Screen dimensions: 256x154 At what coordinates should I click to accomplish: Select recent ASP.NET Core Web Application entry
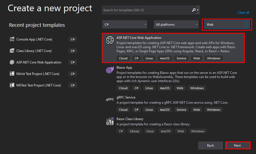click(x=39, y=62)
